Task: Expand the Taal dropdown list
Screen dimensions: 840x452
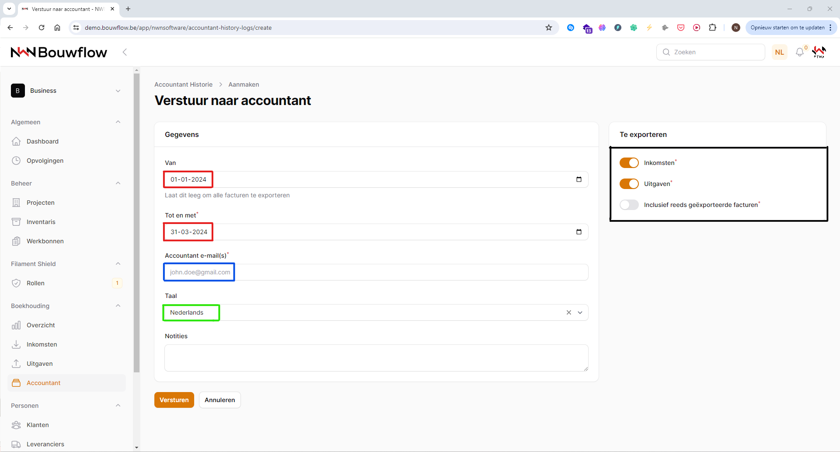Action: (580, 312)
